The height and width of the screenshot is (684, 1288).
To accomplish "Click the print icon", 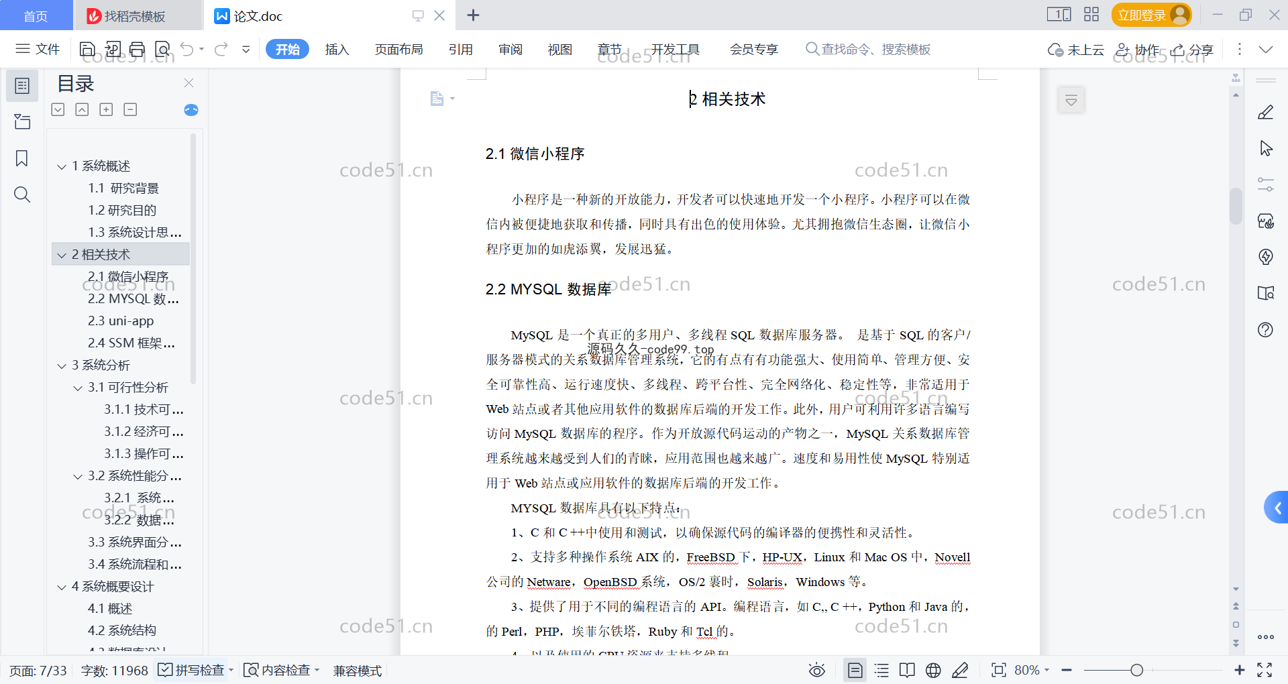I will click(138, 49).
